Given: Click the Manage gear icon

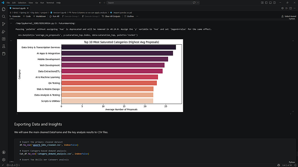Looking at the screenshot, I should point(4,160).
